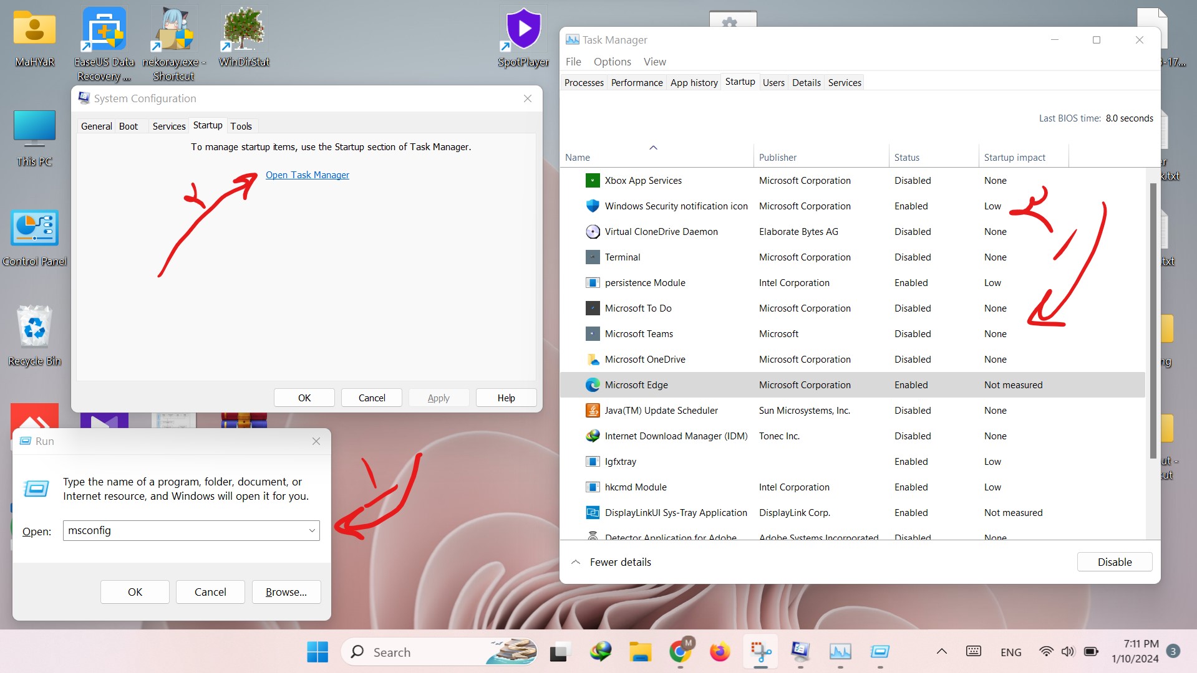
Task: Select the Control Panel desktop icon
Action: 35,238
